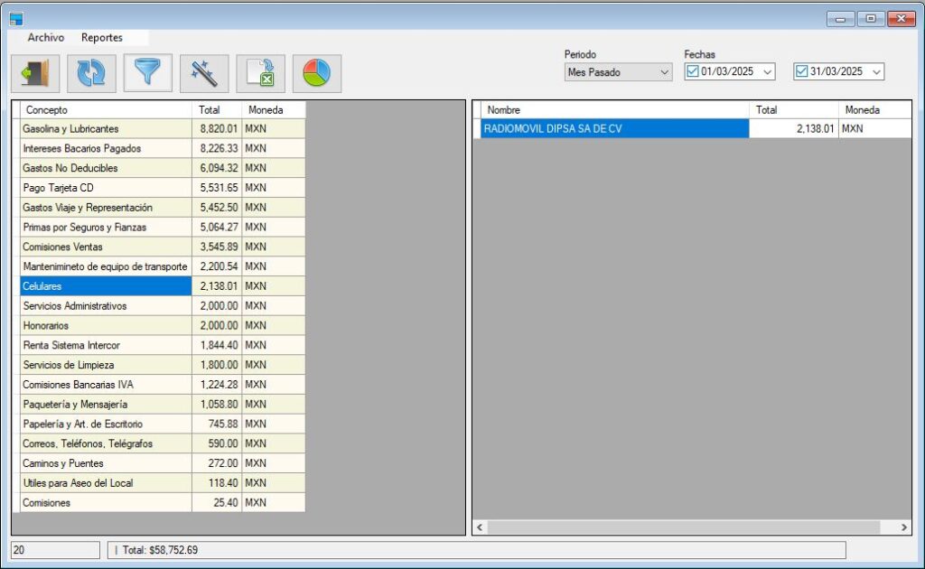
Task: Click the export to Excel icon
Action: pyautogui.click(x=261, y=74)
